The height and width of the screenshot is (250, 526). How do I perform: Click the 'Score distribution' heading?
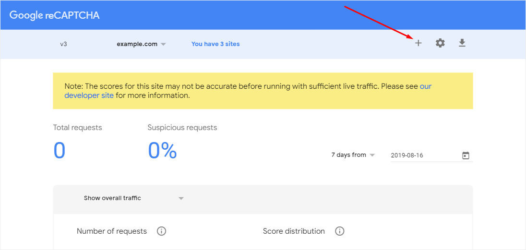tap(294, 231)
